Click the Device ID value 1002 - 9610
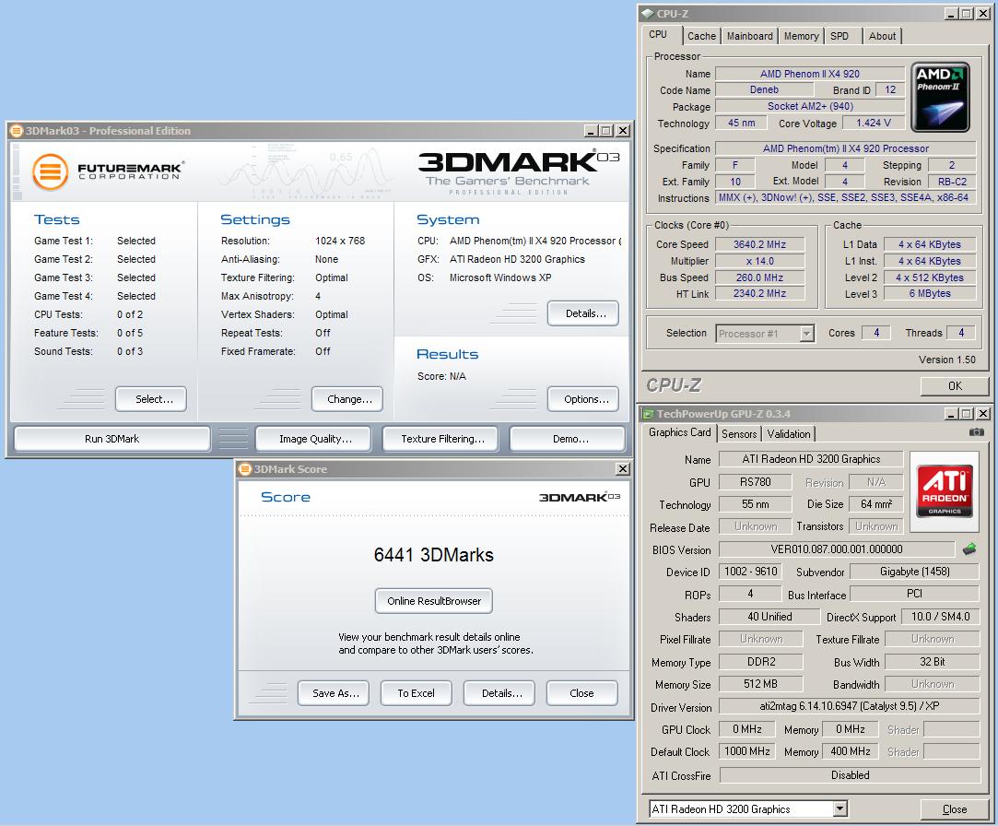This screenshot has width=998, height=826. point(750,572)
